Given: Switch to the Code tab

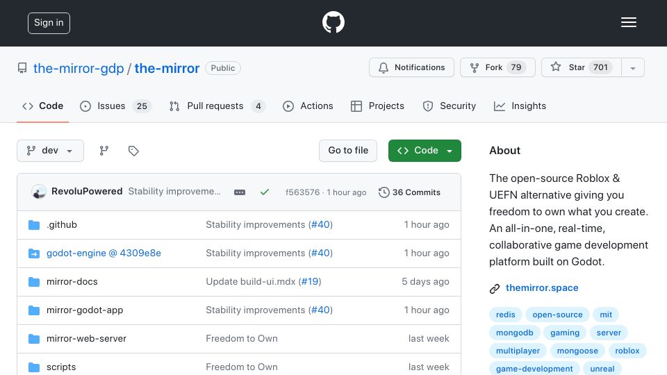Looking at the screenshot, I should 42,106.
